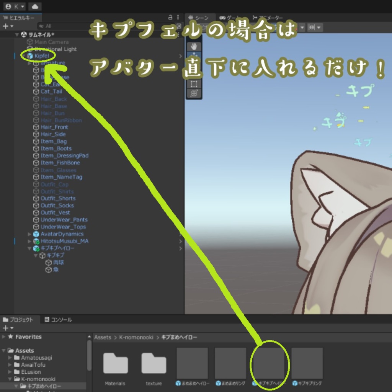
Task: Switch to the アニメーター tab
Action: pos(268,18)
